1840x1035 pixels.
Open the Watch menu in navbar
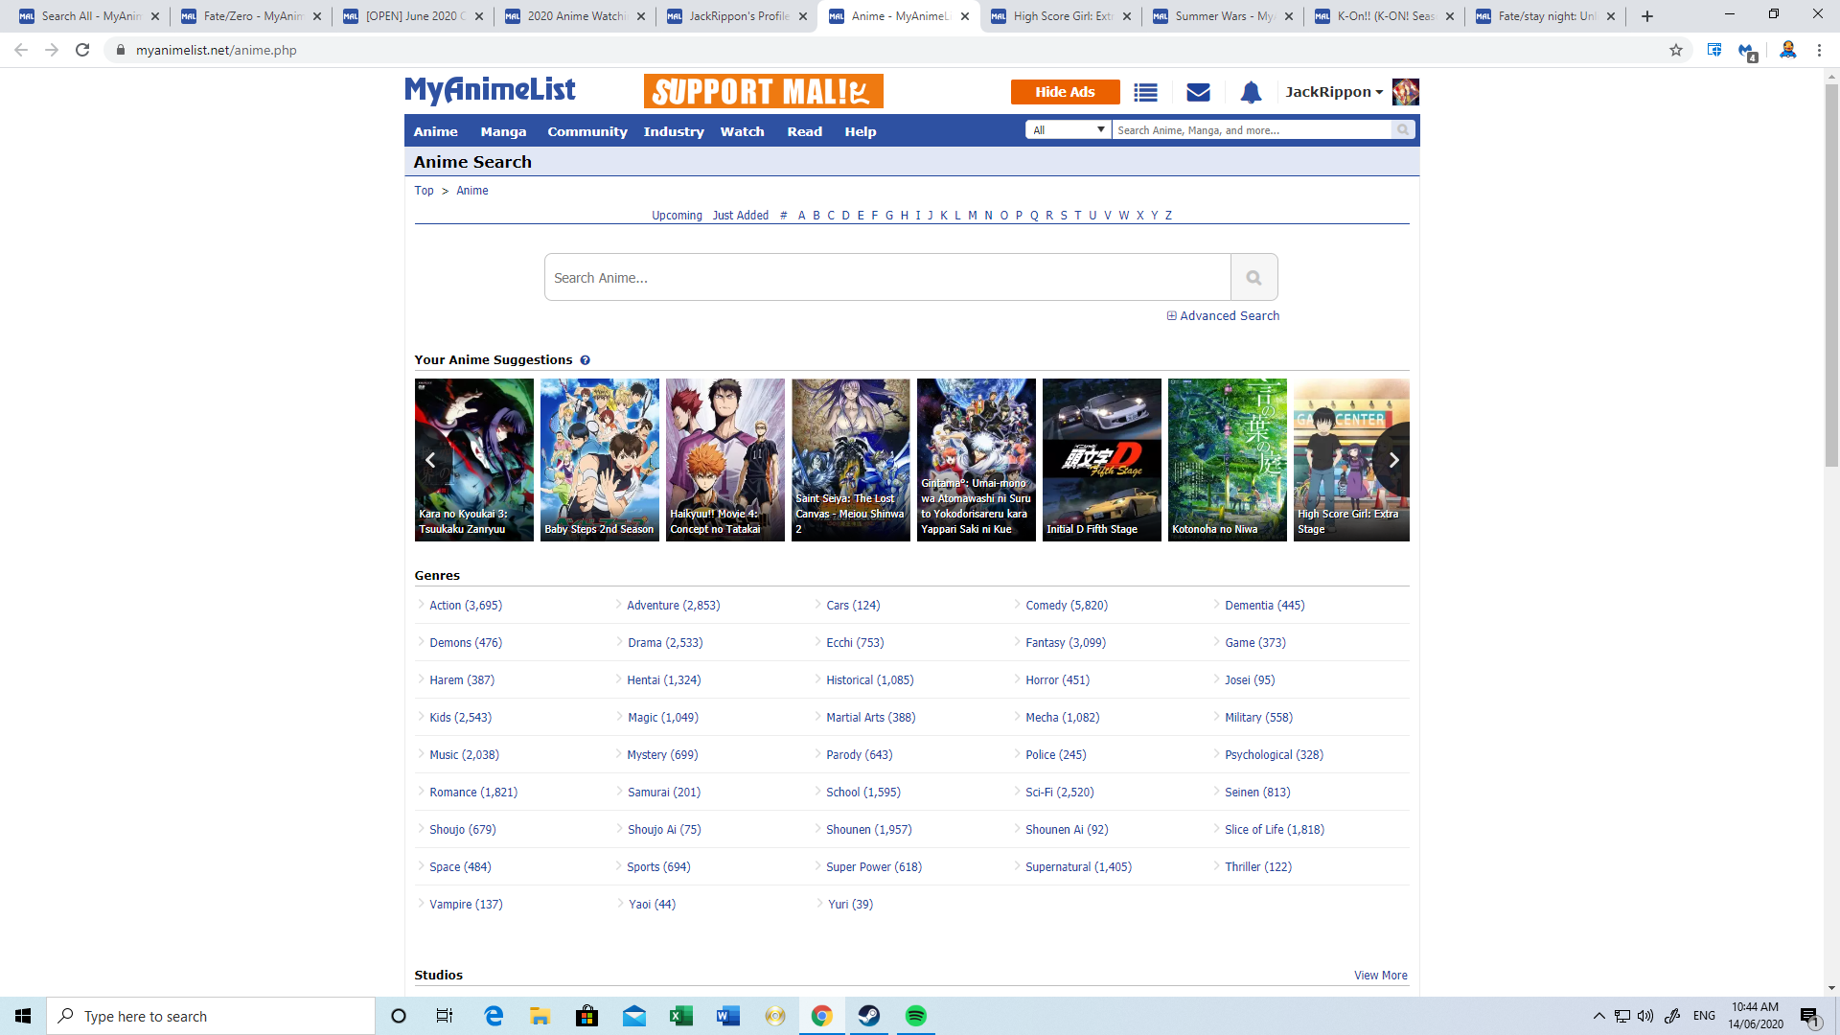[x=743, y=131]
